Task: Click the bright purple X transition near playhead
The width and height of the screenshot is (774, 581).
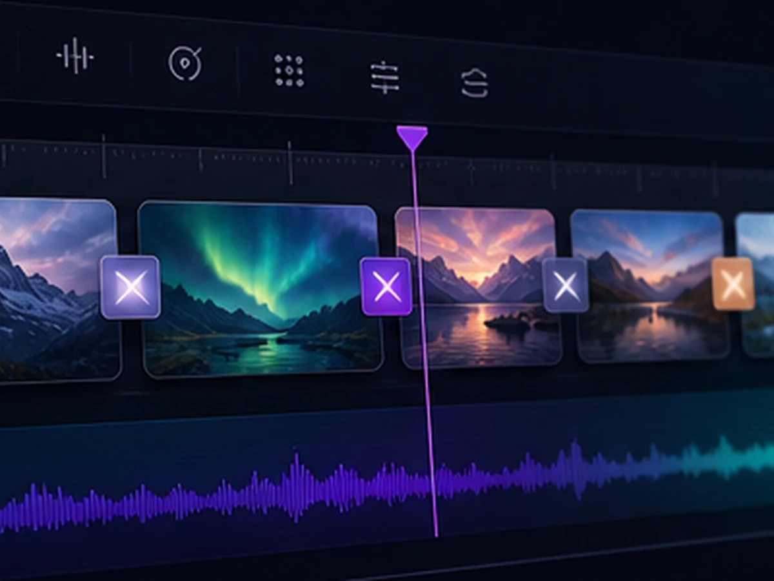Action: (386, 287)
